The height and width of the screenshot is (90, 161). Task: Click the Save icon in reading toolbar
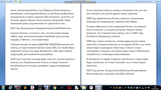(2, 1)
